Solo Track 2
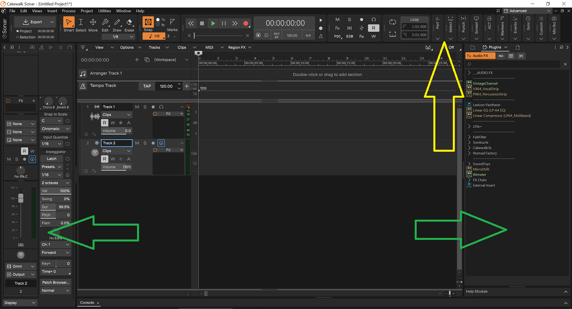572x309 pixels. [145, 143]
